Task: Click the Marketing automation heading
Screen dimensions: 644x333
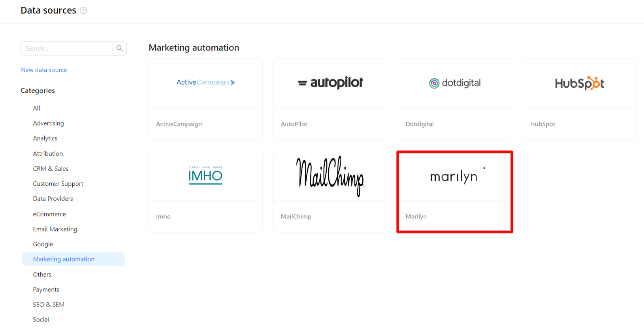Action: [x=194, y=48]
